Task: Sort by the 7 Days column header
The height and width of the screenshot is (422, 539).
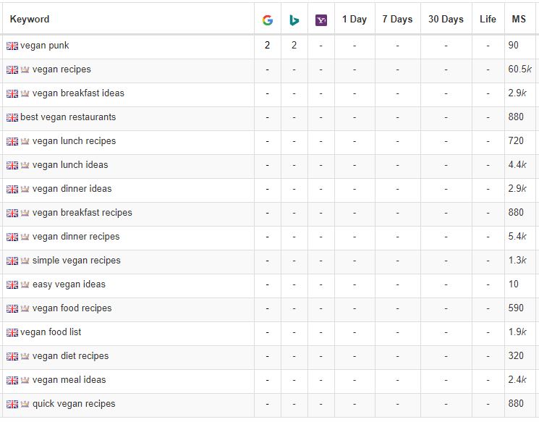Action: pyautogui.click(x=397, y=20)
